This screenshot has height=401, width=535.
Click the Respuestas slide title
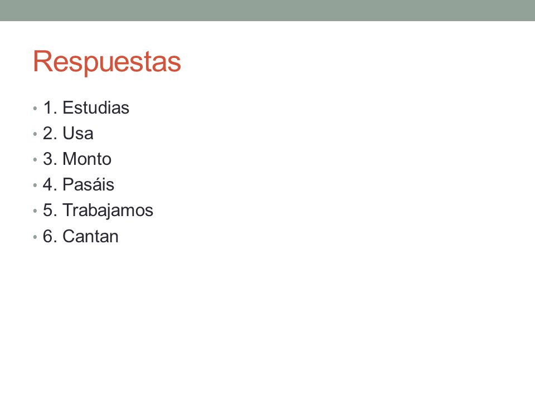[107, 62]
